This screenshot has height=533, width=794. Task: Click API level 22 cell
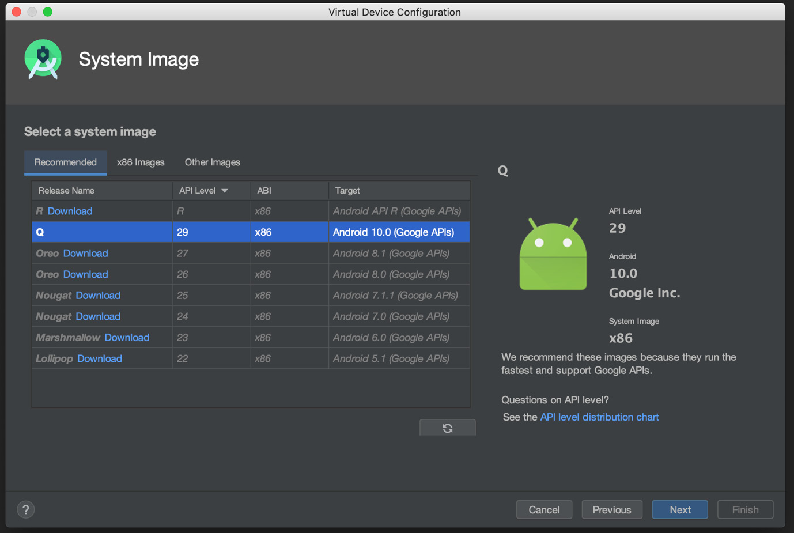click(211, 358)
